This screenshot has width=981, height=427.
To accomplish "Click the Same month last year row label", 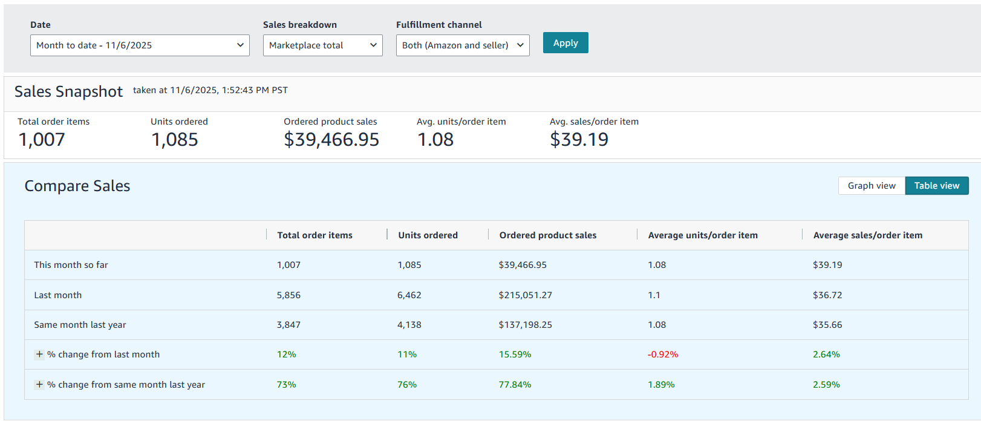I will point(80,325).
